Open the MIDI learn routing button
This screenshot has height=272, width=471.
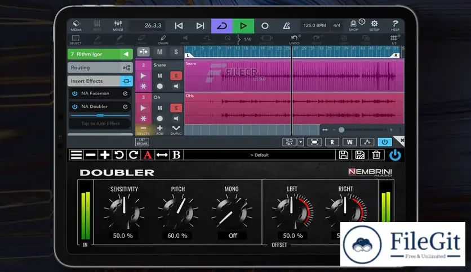tap(289, 142)
